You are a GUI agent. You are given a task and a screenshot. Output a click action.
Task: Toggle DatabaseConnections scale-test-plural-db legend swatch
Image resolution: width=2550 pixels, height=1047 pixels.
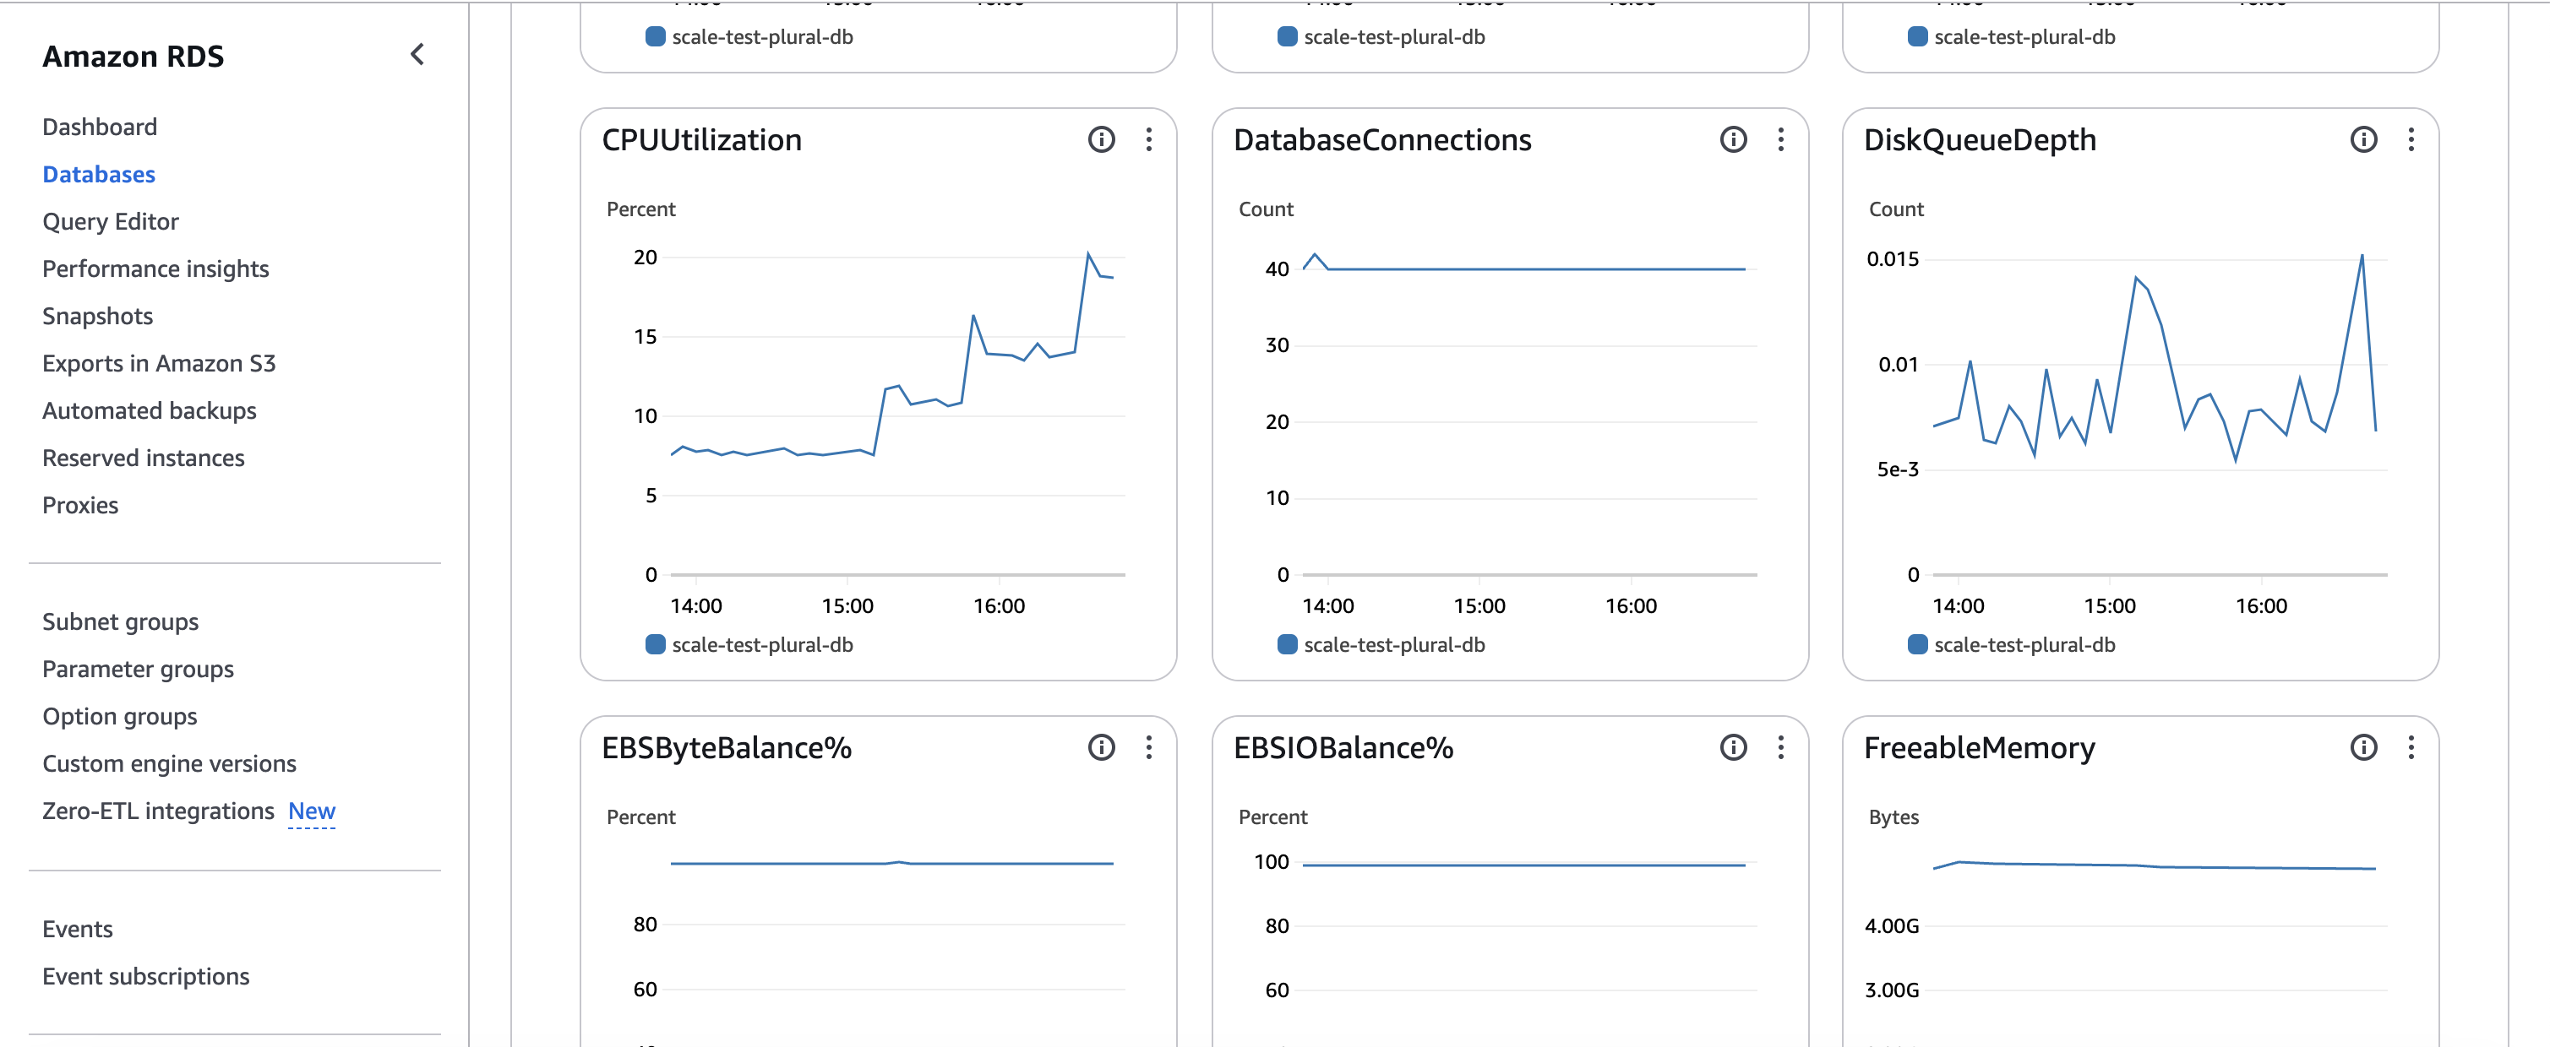point(1286,644)
